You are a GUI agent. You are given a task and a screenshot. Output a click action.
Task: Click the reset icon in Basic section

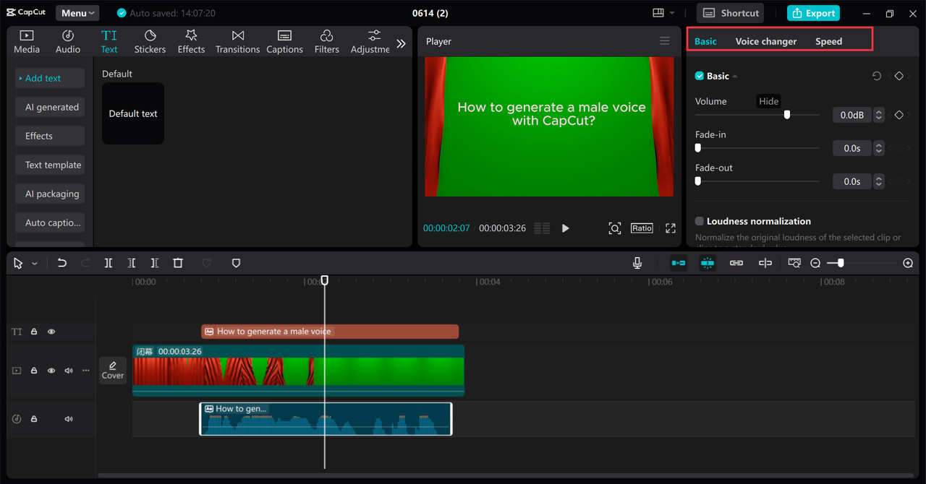coord(877,76)
